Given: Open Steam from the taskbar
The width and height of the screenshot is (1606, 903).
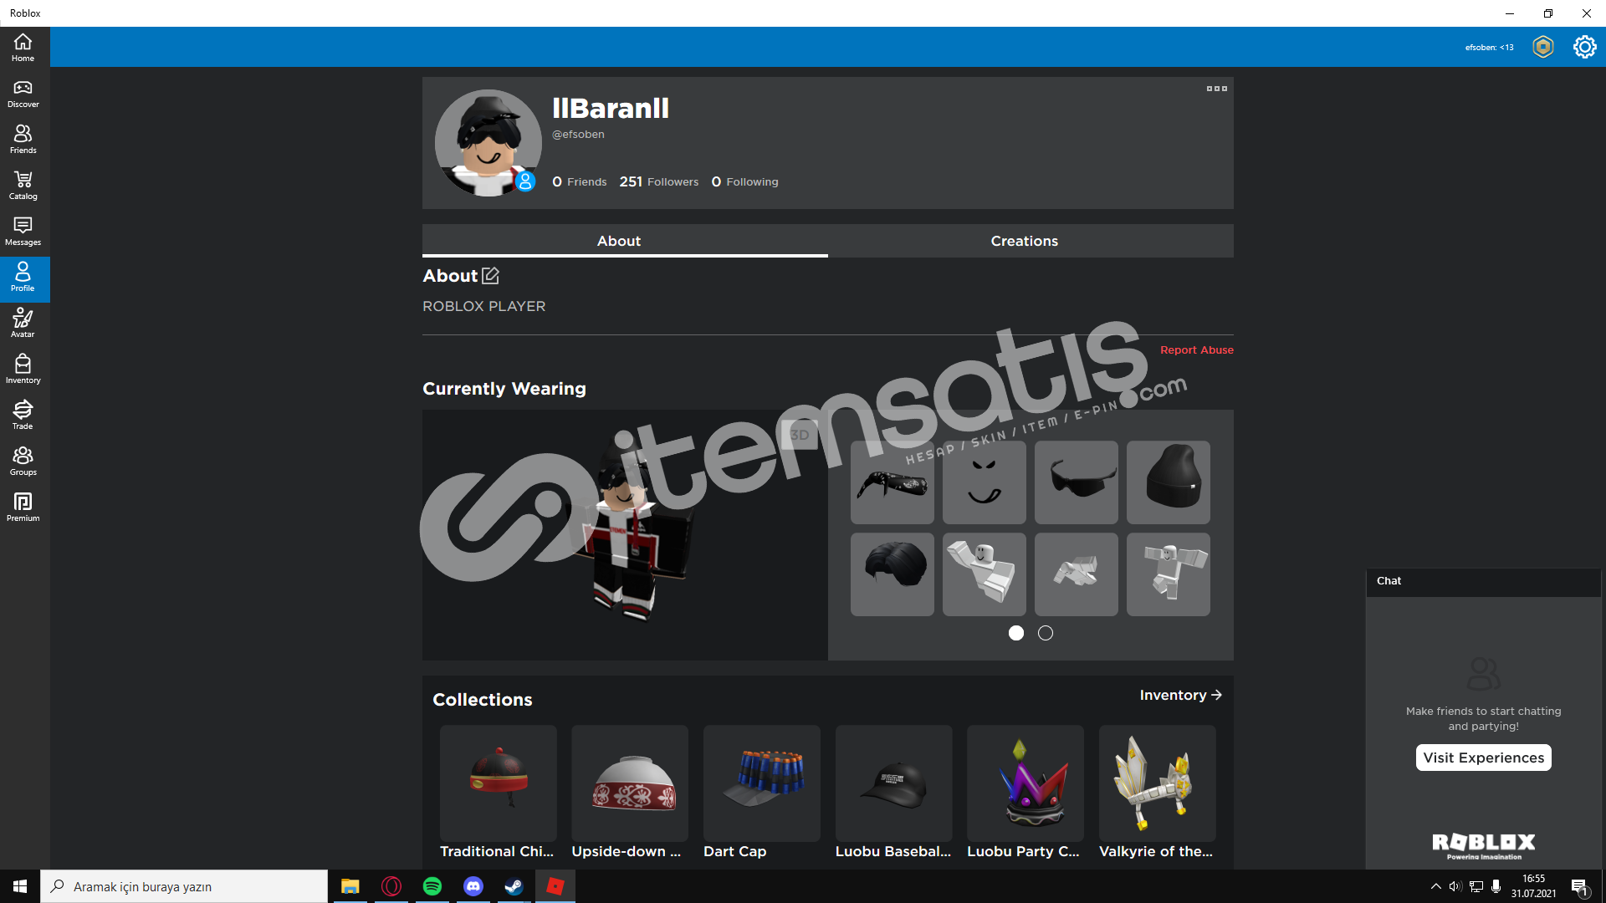Looking at the screenshot, I should [x=514, y=886].
